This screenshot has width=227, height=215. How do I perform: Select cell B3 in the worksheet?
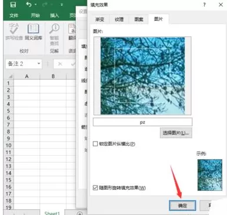click(x=53, y=97)
